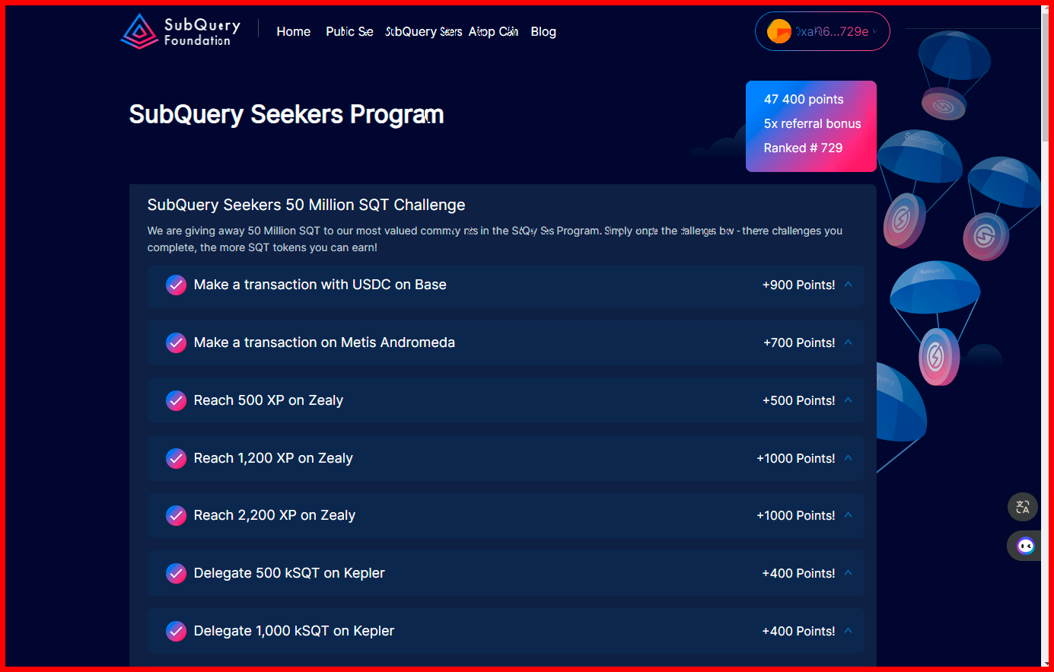Select the 'Reach 500 XP on Zealy' title
1054x672 pixels.
[269, 400]
